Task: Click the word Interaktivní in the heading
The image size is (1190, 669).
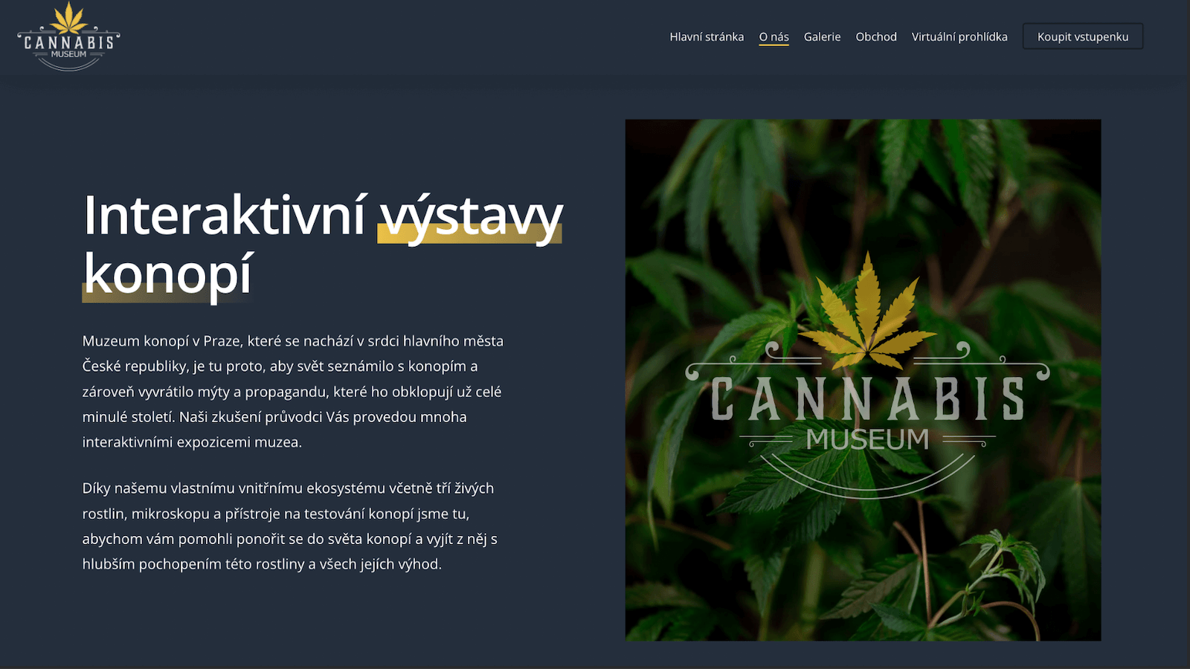Action: point(225,216)
